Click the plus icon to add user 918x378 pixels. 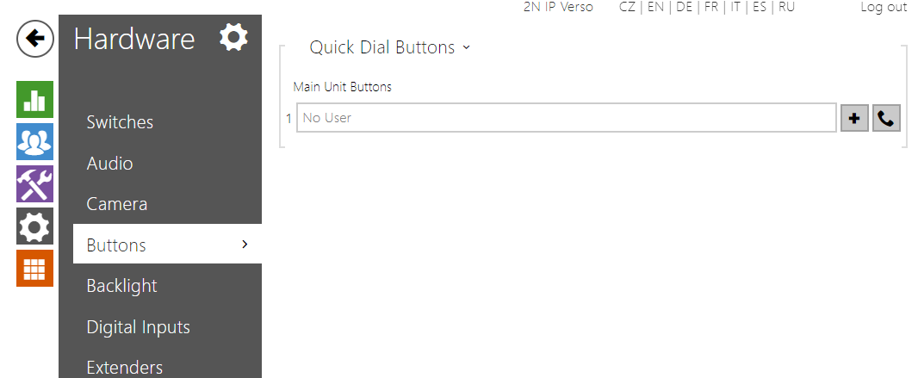pos(854,118)
